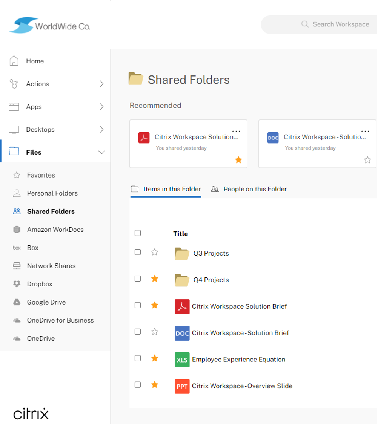Toggle the star on the DOC recommended card
Image resolution: width=378 pixels, height=424 pixels.
pyautogui.click(x=367, y=160)
